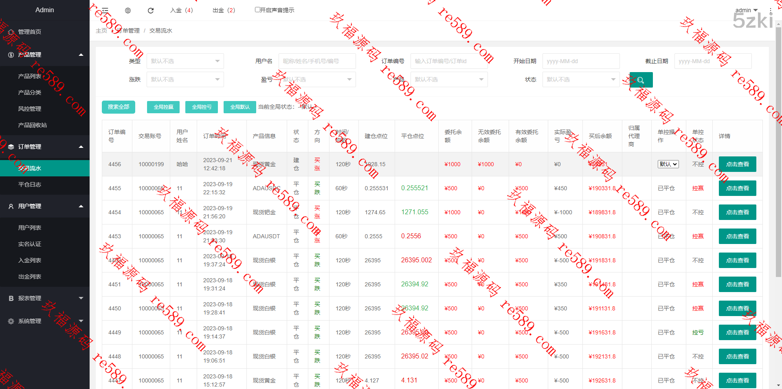The image size is (782, 389).
Task: Click the 系统管理 gear icon
Action: 11,321
